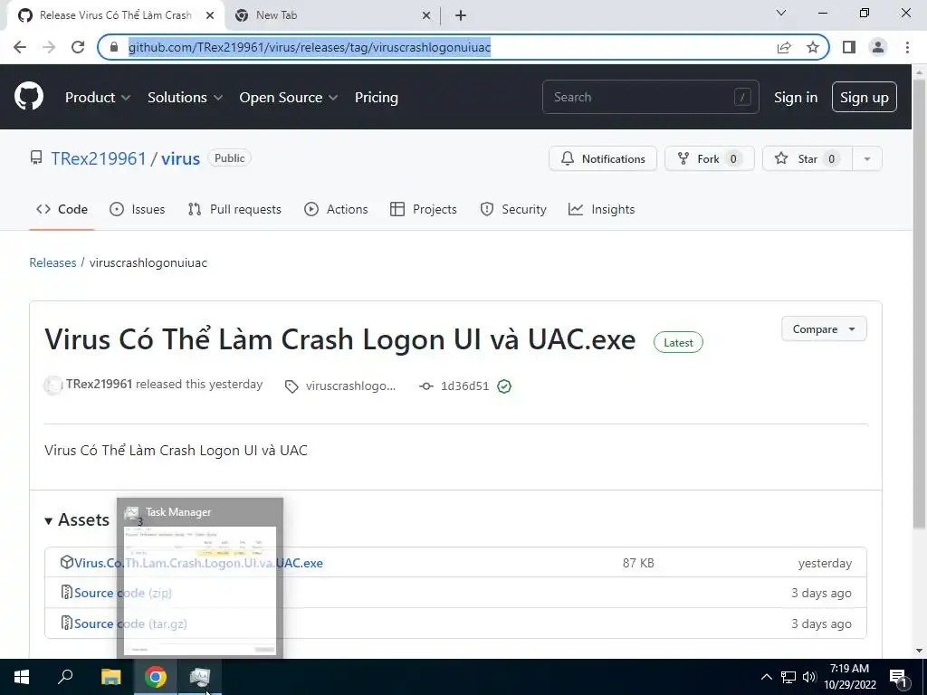Bookmark this page with the star icon
This screenshot has width=927, height=695.
813,47
